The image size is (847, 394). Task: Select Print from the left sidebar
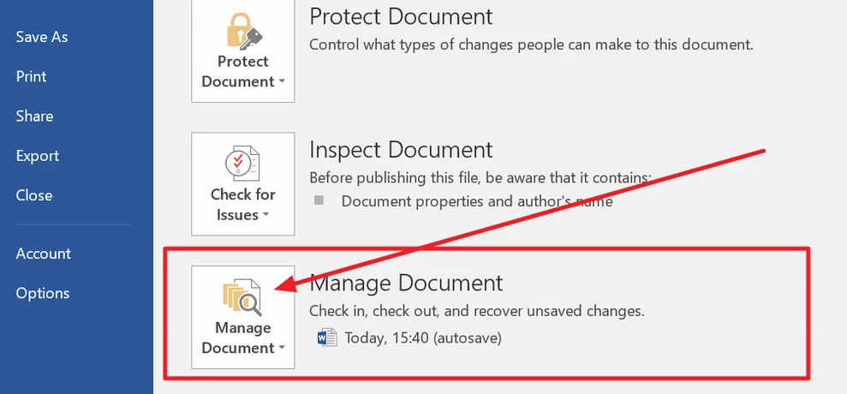point(32,76)
